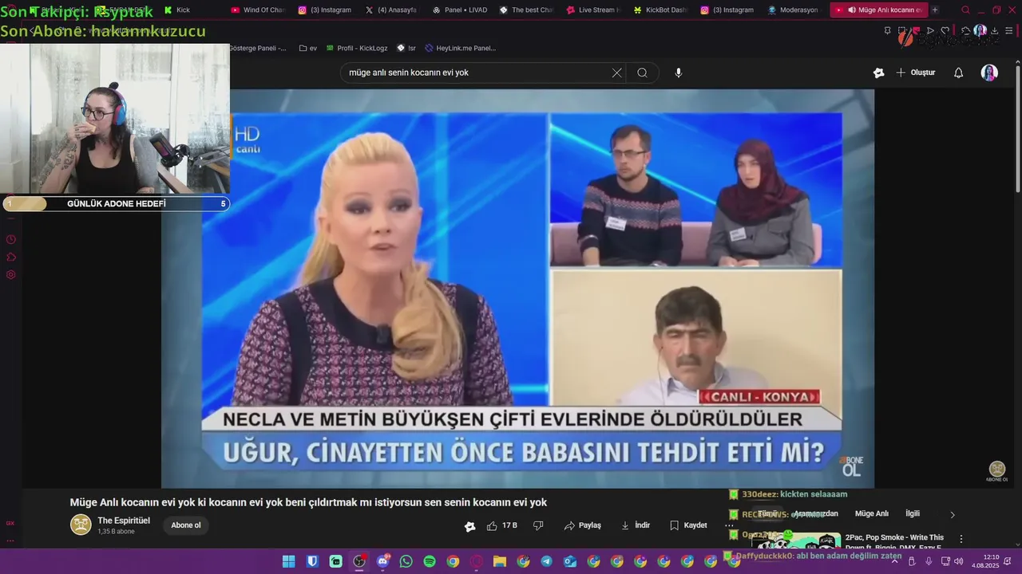
Task: Switch to X Anasayfa browser tab
Action: pyautogui.click(x=391, y=10)
